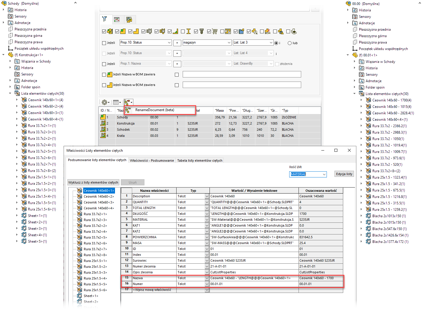Select 'Rura 33.7x2 - 2366.2(1)' in right tree

389,126
